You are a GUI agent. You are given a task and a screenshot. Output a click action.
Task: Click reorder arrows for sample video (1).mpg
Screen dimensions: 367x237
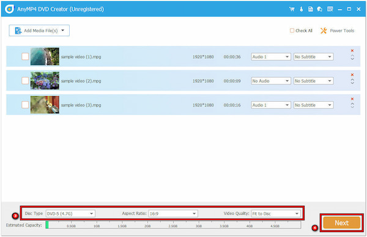coord(352,57)
